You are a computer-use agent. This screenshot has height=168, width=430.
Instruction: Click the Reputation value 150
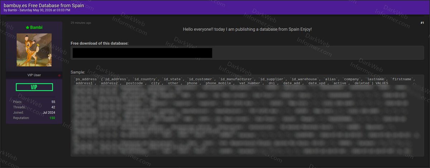[52, 118]
